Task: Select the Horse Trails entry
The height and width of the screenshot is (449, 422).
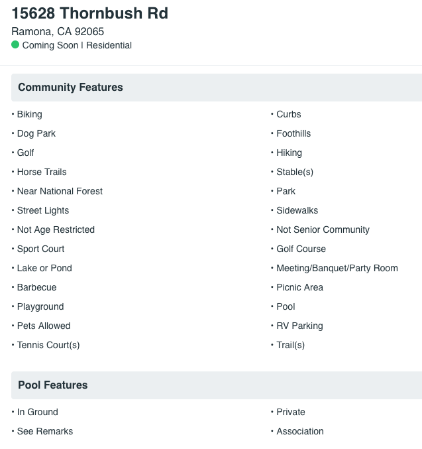Action: tap(42, 172)
